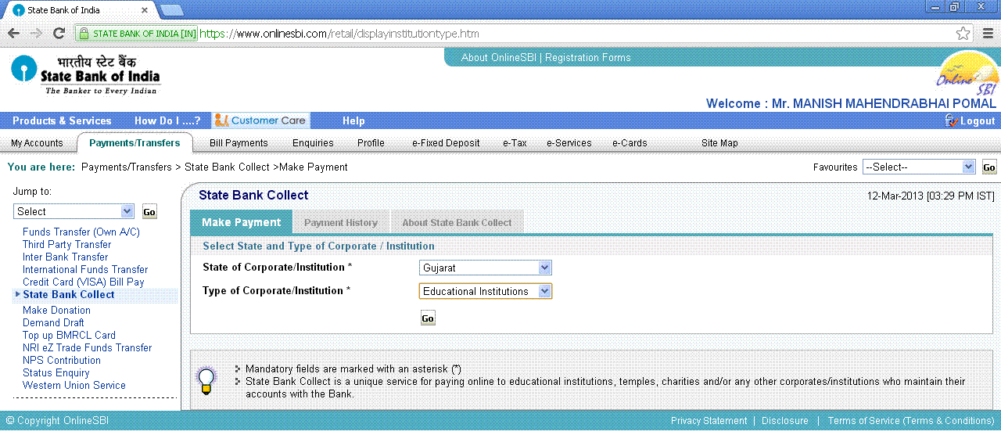Image resolution: width=1001 pixels, height=435 pixels.
Task: Open the Favourites select dropdown
Action: pyautogui.click(x=918, y=167)
